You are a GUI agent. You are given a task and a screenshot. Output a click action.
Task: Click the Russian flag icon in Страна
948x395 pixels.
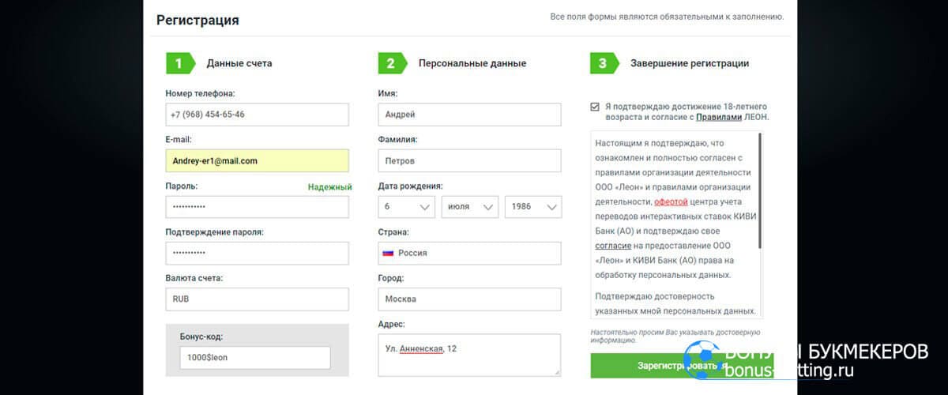pos(389,254)
